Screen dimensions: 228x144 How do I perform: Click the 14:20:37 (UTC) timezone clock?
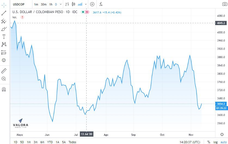click(190, 142)
